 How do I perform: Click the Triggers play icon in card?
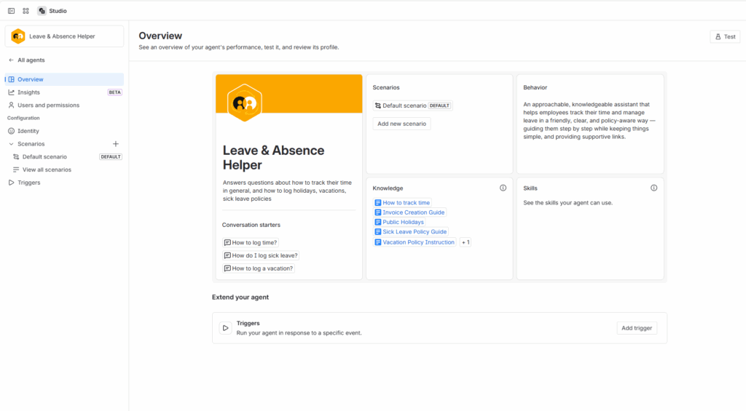(x=225, y=328)
